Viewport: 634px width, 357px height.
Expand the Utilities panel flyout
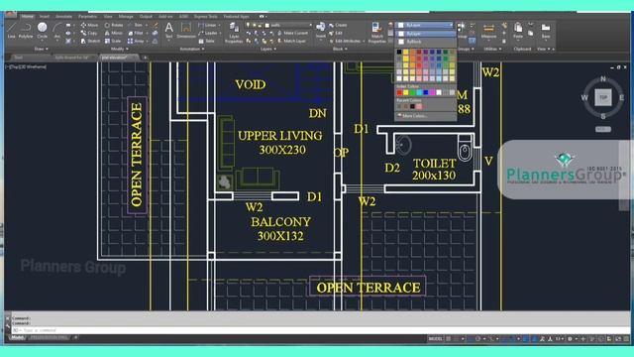pyautogui.click(x=492, y=49)
